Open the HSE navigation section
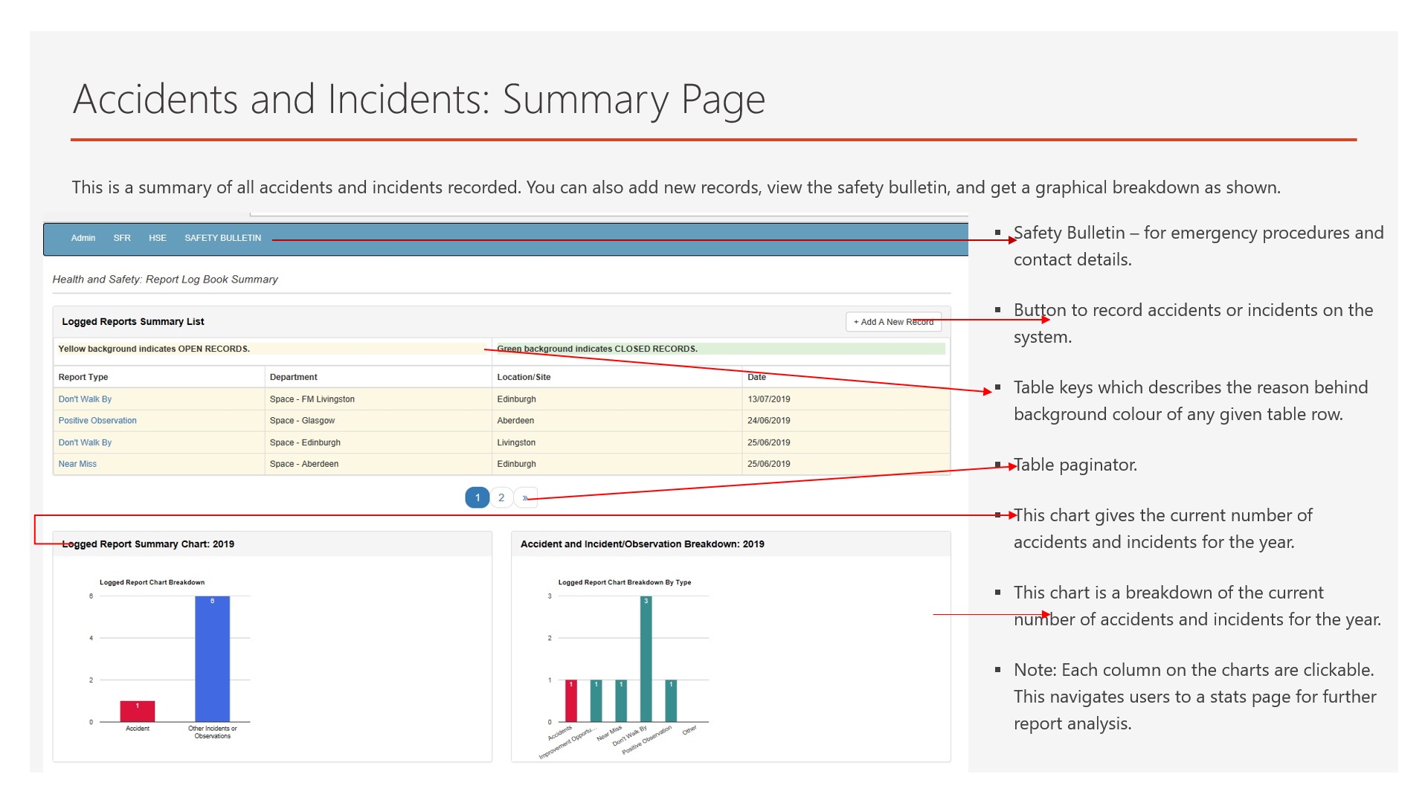Screen dimensions: 1428x803 pyautogui.click(x=158, y=238)
